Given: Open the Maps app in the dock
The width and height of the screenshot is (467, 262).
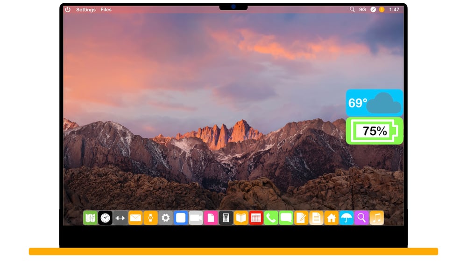Looking at the screenshot, I should (x=90, y=218).
